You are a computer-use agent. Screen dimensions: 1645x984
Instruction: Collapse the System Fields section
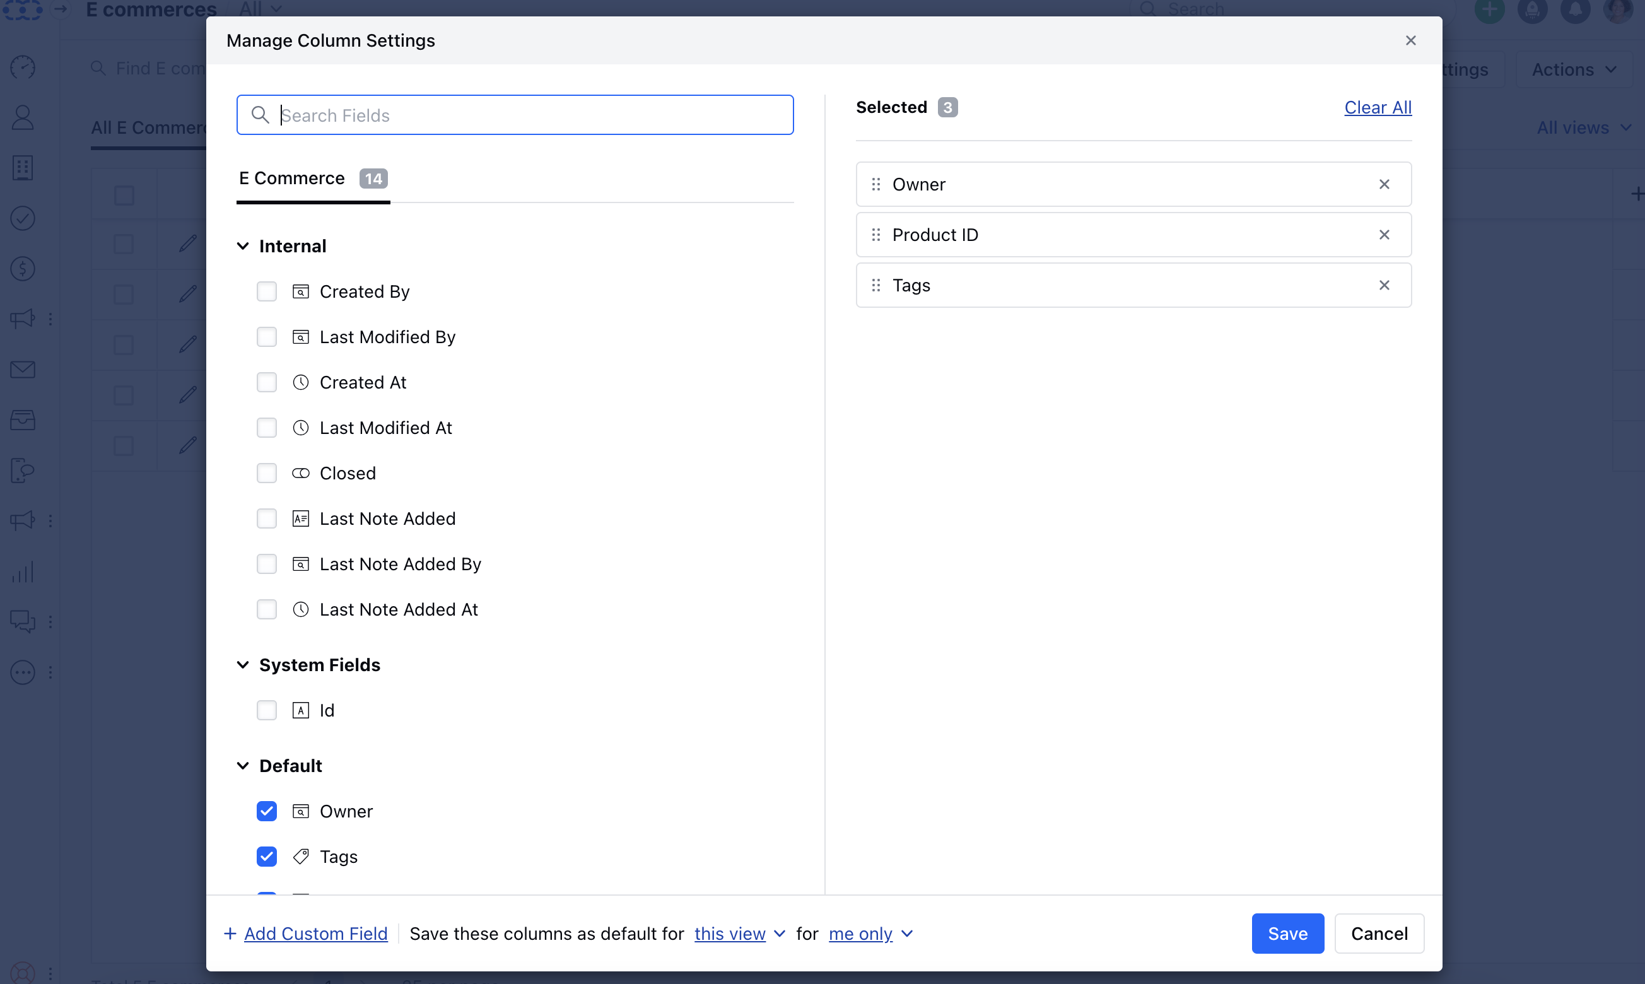tap(243, 665)
